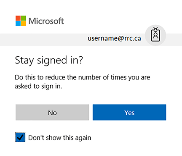Confirm staying signed in with Yes
Screen dimensions: 182x156
tap(129, 112)
